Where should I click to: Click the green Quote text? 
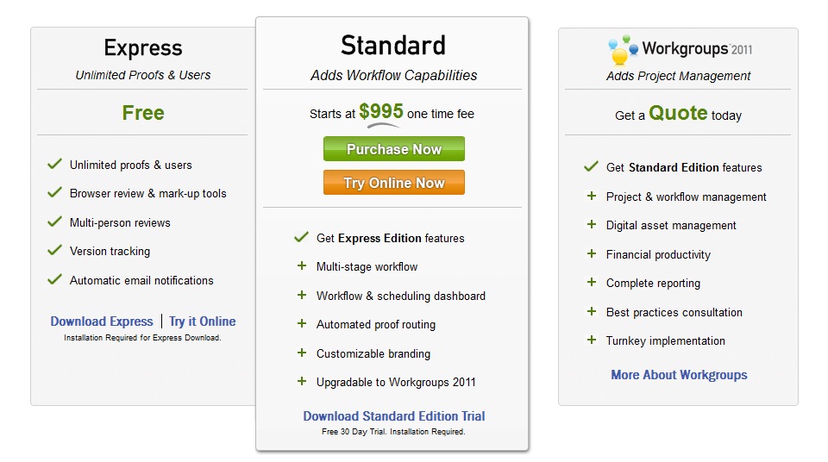click(x=678, y=112)
